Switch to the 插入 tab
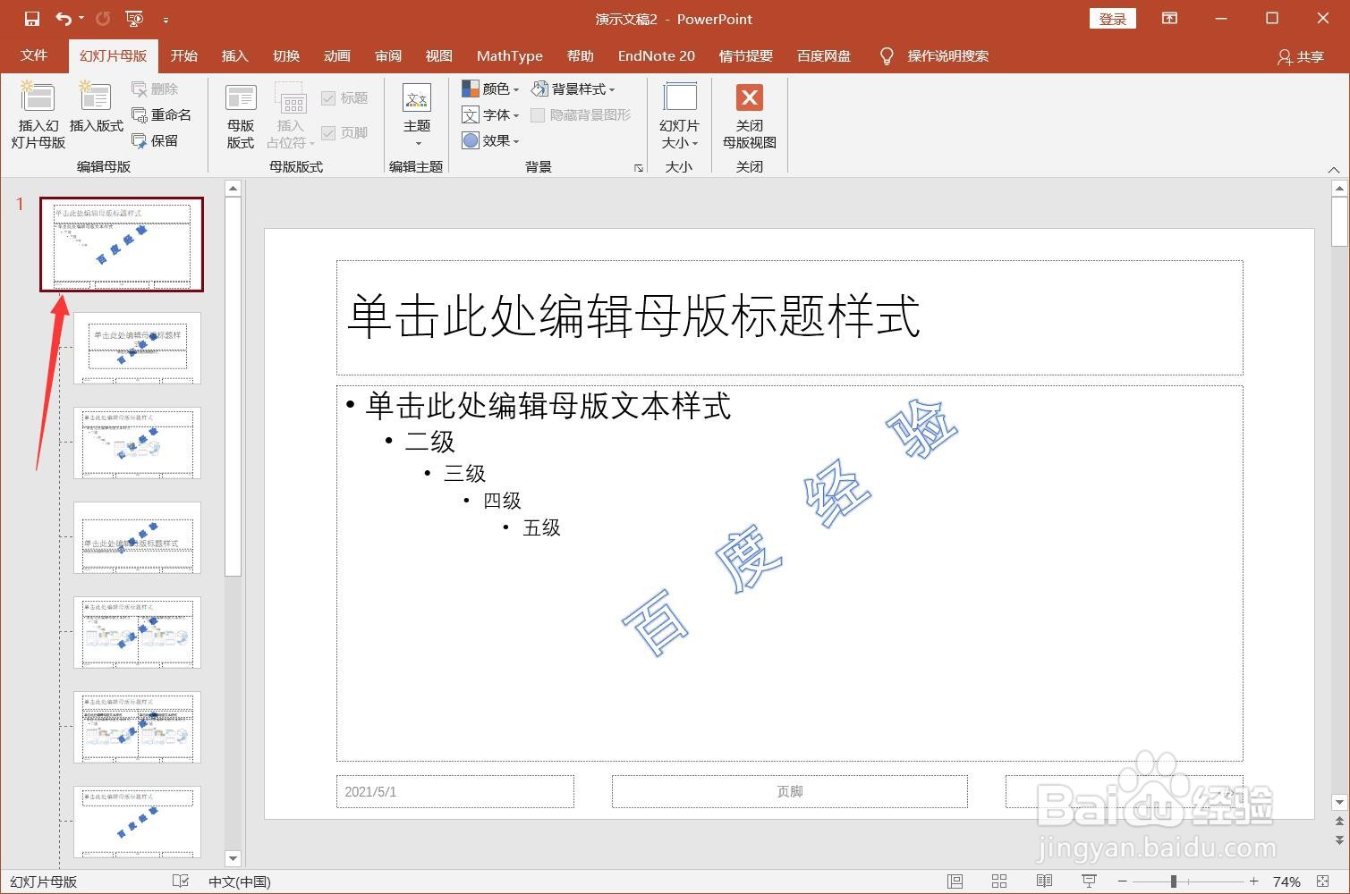The height and width of the screenshot is (894, 1350). pos(234,55)
